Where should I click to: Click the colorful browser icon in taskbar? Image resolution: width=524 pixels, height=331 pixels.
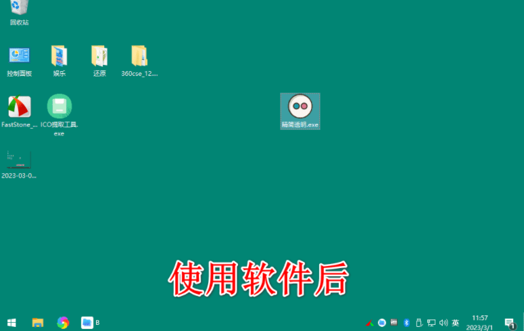[63, 323]
